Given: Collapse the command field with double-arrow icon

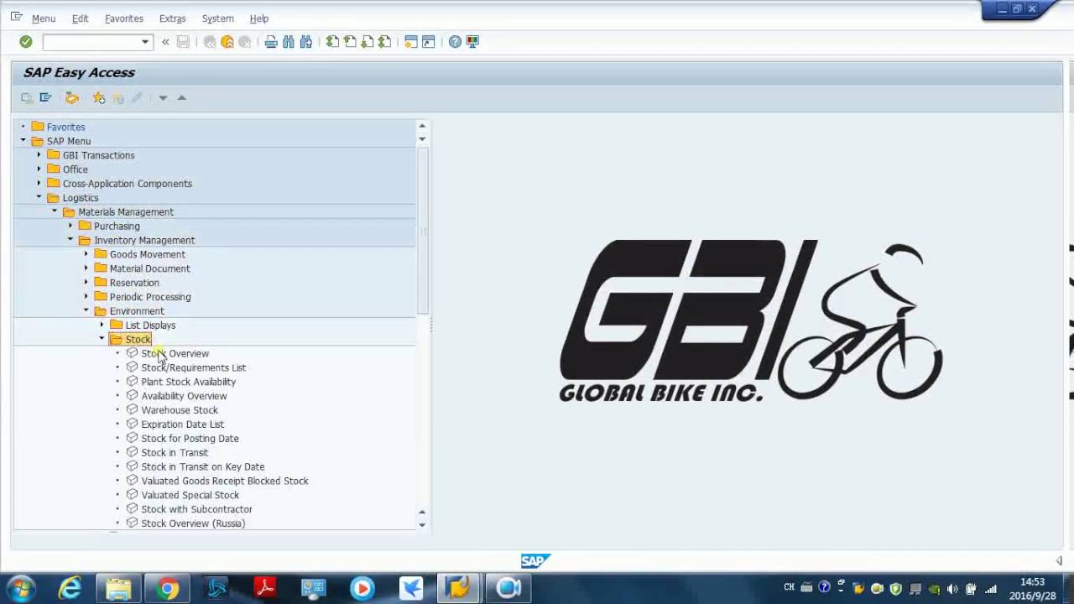Looking at the screenshot, I should coord(165,41).
